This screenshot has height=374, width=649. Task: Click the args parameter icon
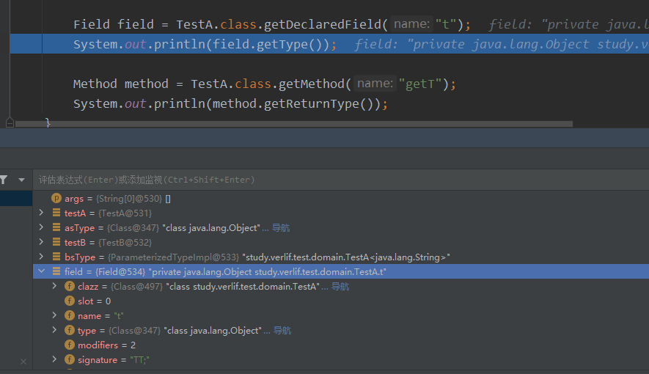coord(56,199)
